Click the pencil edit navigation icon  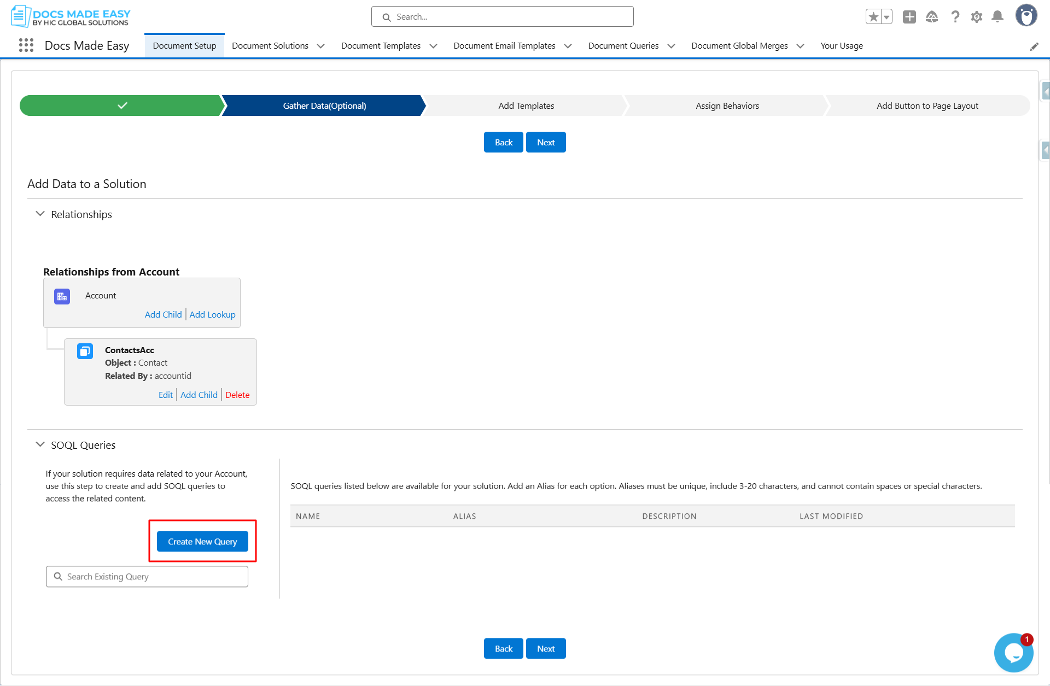pyautogui.click(x=1034, y=46)
